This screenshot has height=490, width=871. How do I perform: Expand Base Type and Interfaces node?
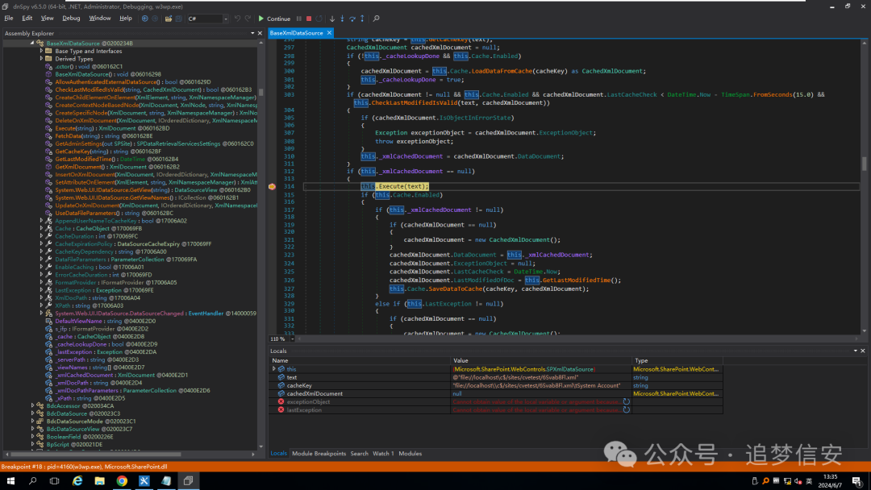(41, 51)
